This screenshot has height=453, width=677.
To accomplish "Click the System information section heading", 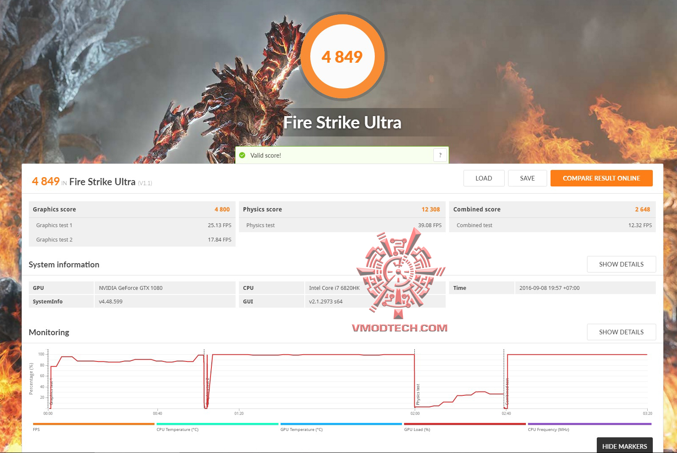I will pyautogui.click(x=64, y=264).
